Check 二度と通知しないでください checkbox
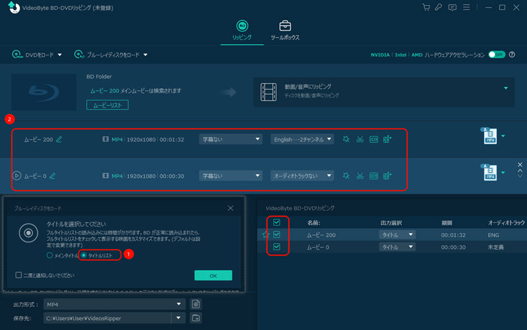The image size is (527, 330). 19,275
